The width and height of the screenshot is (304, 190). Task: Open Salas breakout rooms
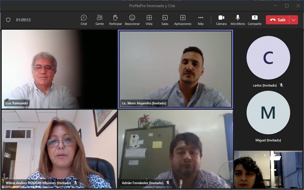(165, 20)
